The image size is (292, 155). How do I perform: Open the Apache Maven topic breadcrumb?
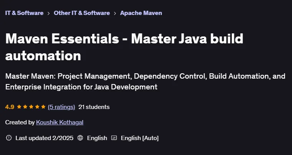point(141,13)
